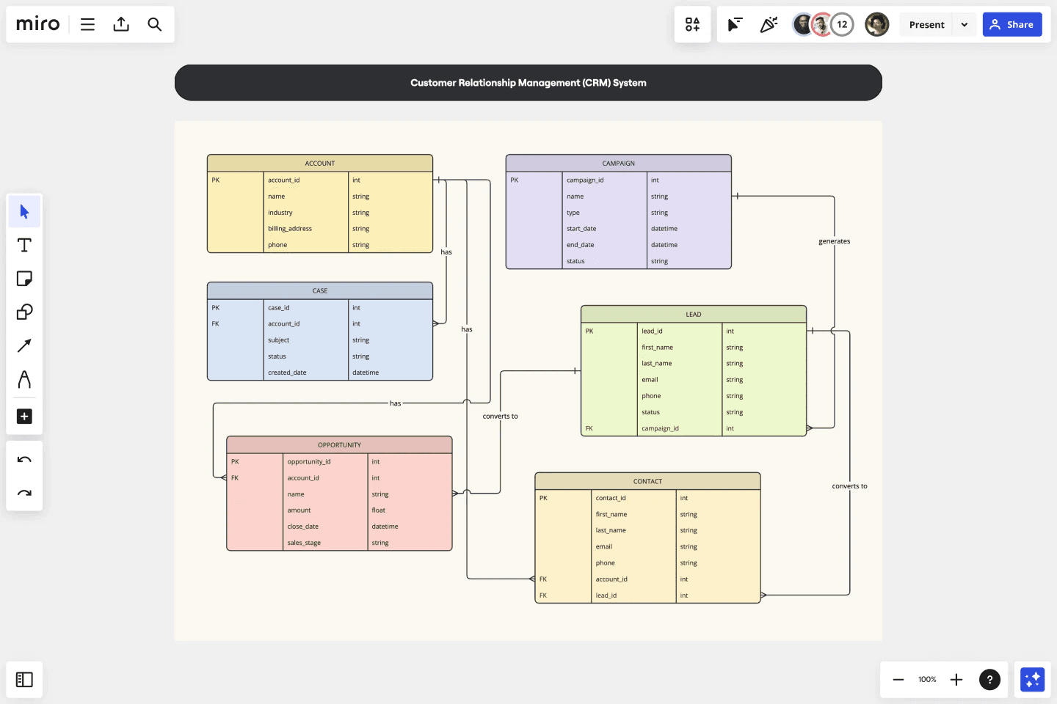The image size is (1057, 704).
Task: Pick the Pen drawing tool
Action: click(24, 379)
